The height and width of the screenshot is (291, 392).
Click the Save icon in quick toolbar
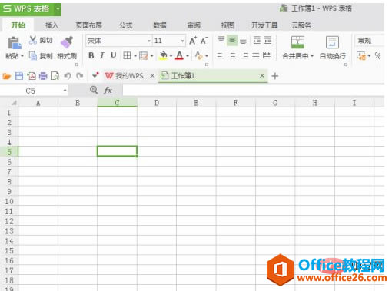tap(19, 76)
